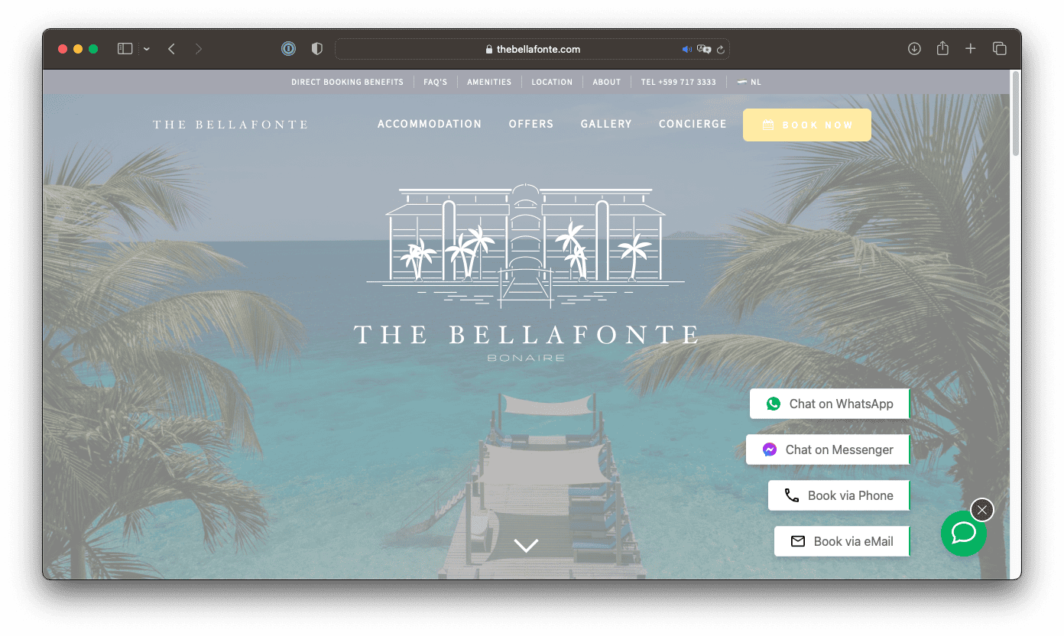1064x636 pixels.
Task: Open the Share icon in toolbar
Action: pyautogui.click(x=942, y=48)
